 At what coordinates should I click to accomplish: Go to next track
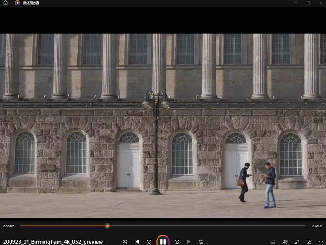click(x=189, y=242)
